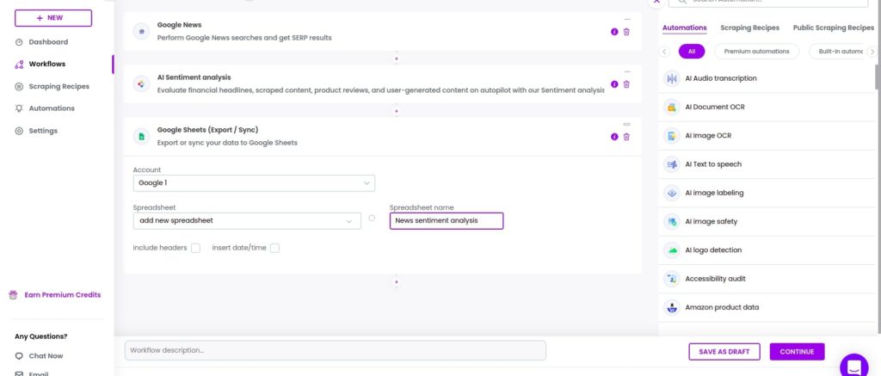Show next categories with right chevron arrow

[872, 51]
